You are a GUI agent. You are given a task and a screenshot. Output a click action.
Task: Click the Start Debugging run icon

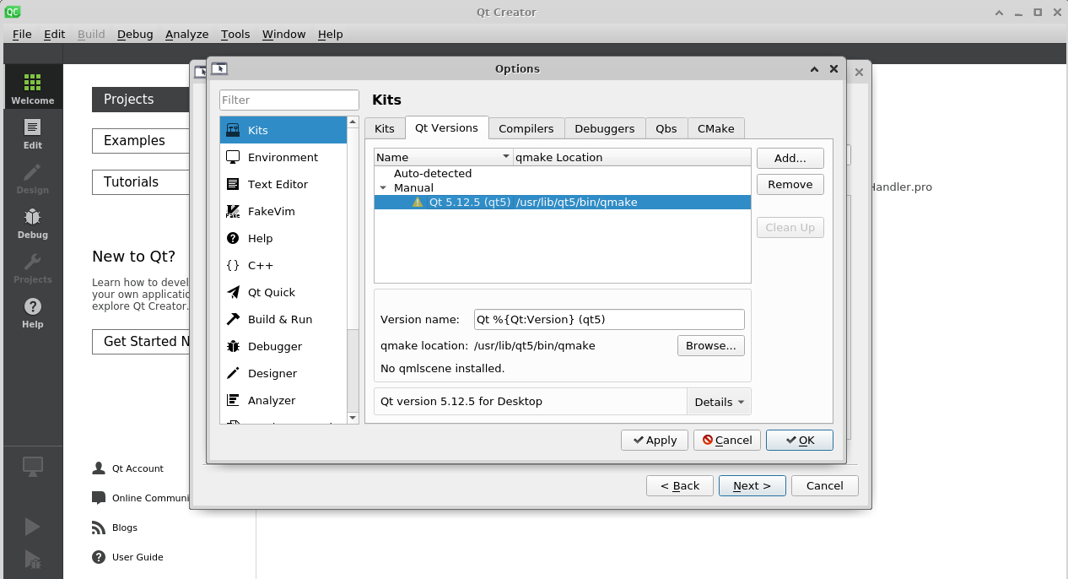[x=32, y=559]
